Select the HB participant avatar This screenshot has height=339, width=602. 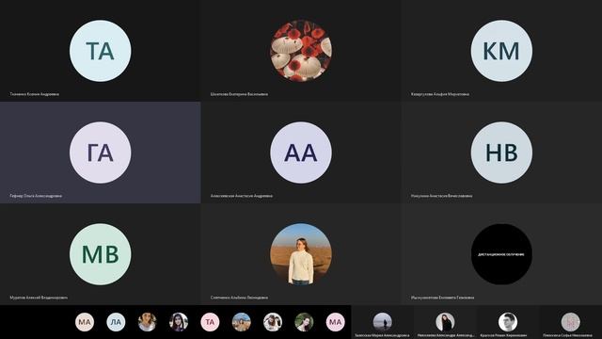click(501, 153)
